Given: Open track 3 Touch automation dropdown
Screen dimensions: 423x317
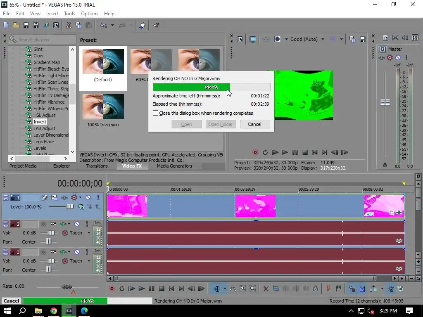Looking at the screenshot, I should 89,261.
